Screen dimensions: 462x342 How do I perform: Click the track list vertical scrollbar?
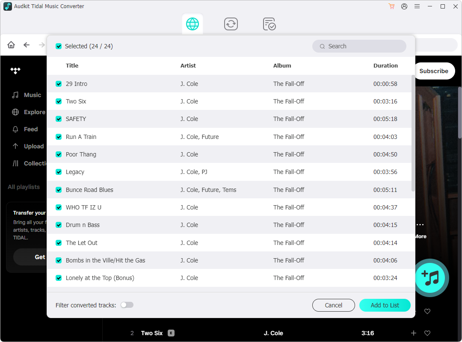coord(413,133)
